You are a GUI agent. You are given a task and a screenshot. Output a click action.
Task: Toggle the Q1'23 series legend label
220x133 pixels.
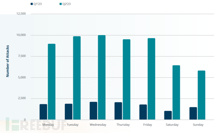coord(38,4)
